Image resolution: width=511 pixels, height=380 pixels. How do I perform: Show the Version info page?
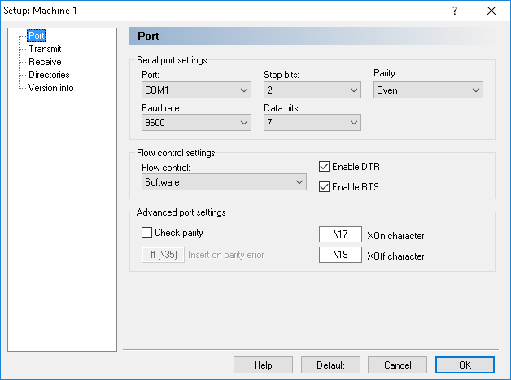click(50, 88)
